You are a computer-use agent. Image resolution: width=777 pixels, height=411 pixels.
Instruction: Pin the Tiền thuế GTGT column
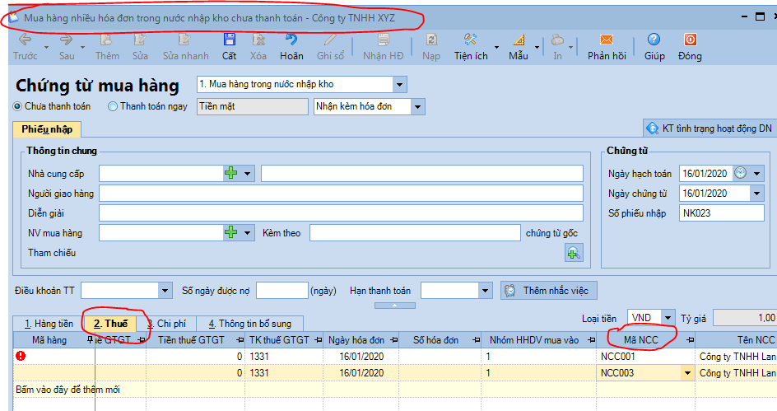pos(240,340)
